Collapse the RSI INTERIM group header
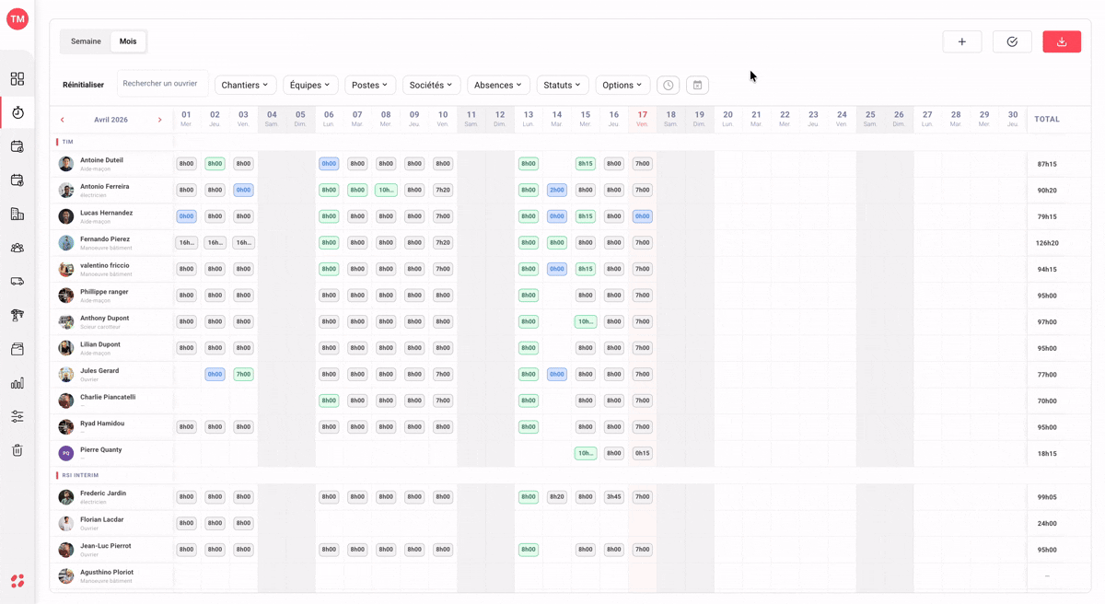Viewport: 1105px width, 604px height. (x=80, y=475)
